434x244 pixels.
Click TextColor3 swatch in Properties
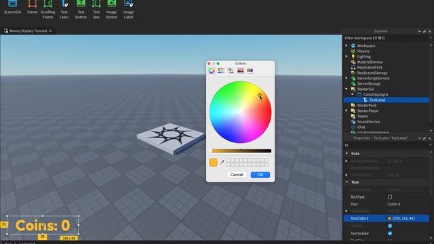pos(389,218)
